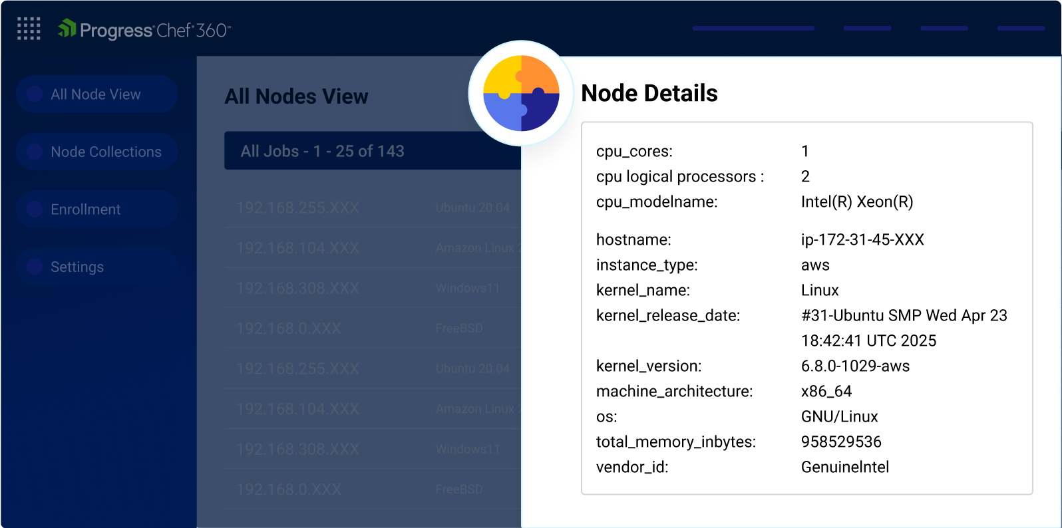Click the hostname value ip-172-31-45-XXX
The width and height of the screenshot is (1062, 528).
tap(862, 239)
